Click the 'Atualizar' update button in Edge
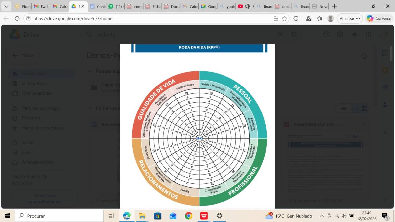The width and height of the screenshot is (395, 222). (x=350, y=19)
